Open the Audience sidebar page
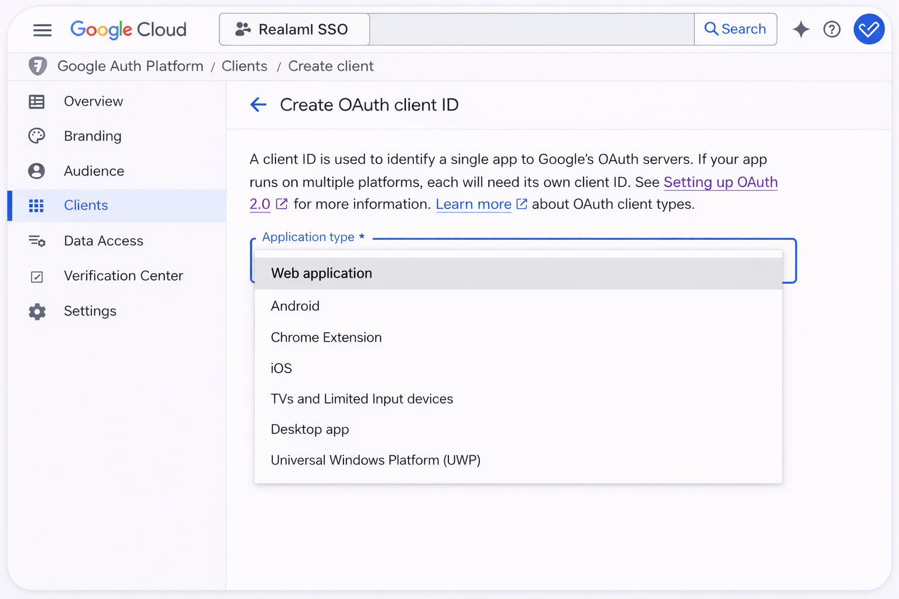Viewport: 899px width, 599px height. coord(94,171)
